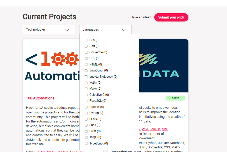
Task: Select the TSQL (0) checkbox
Action: click(86, 137)
